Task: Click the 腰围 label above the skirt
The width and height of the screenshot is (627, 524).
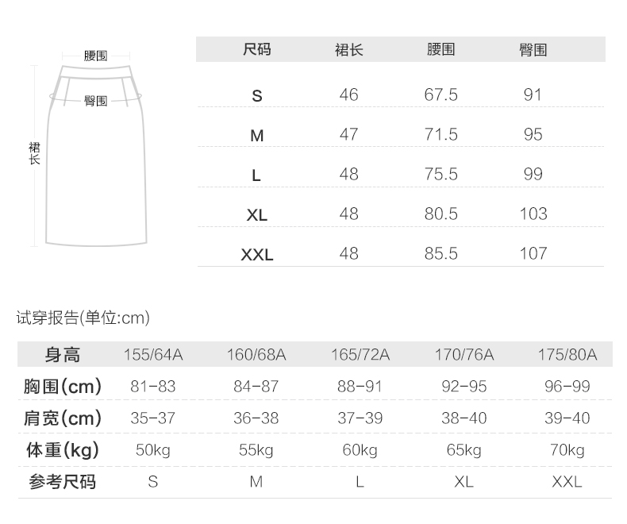Action: point(95,56)
